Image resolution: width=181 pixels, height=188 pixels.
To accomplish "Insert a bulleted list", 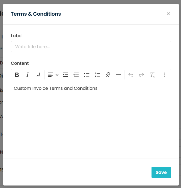I will [87, 75].
